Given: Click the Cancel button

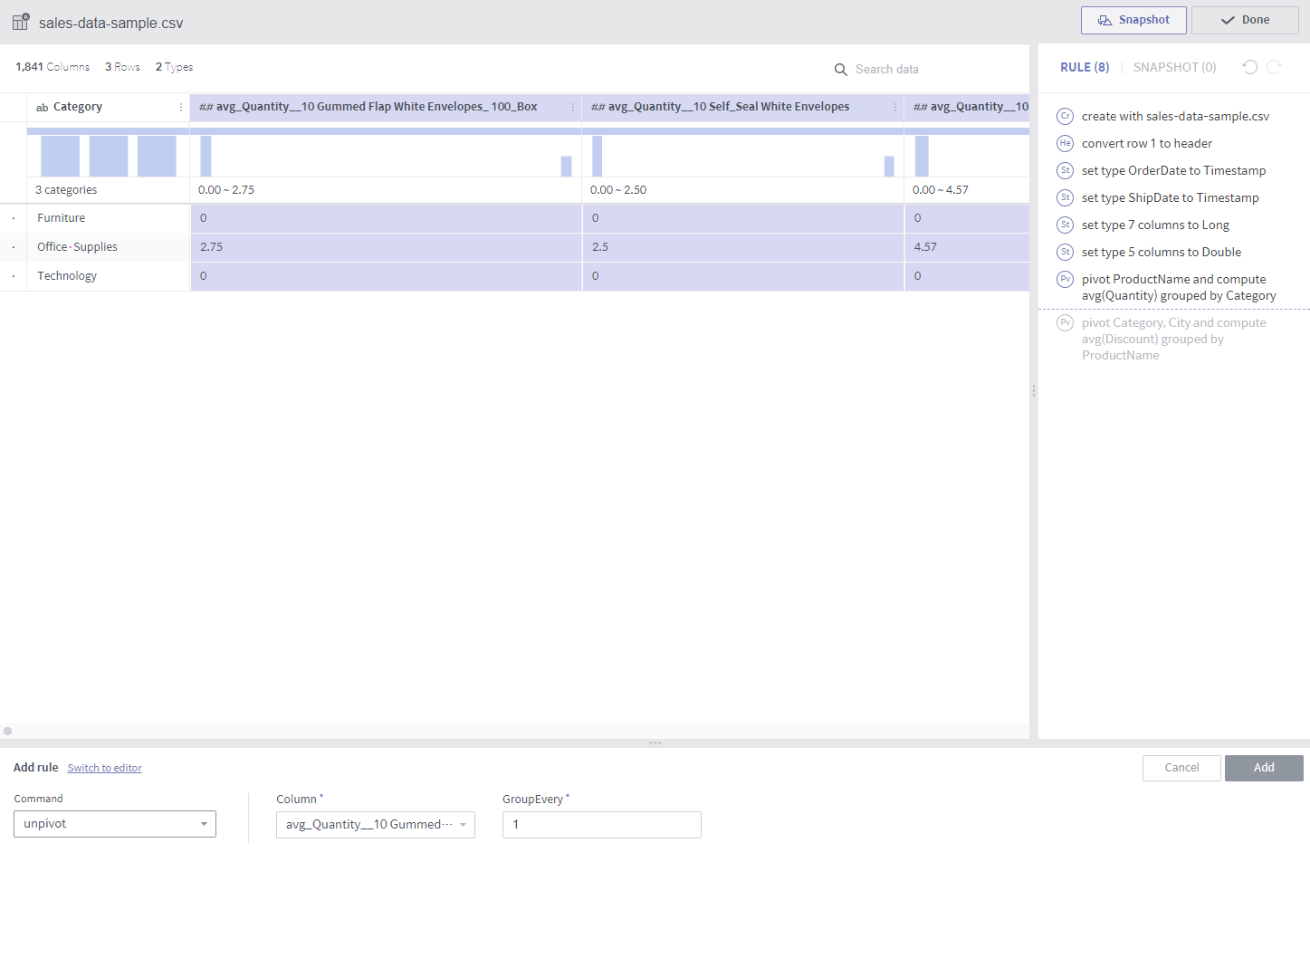Looking at the screenshot, I should tap(1181, 768).
